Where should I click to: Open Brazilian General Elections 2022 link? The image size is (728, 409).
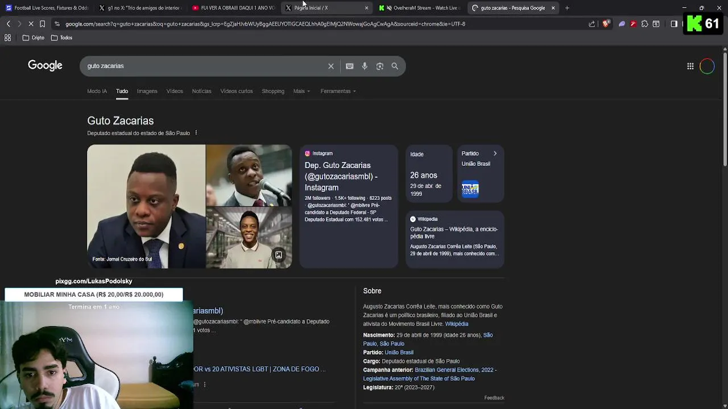(429, 374)
